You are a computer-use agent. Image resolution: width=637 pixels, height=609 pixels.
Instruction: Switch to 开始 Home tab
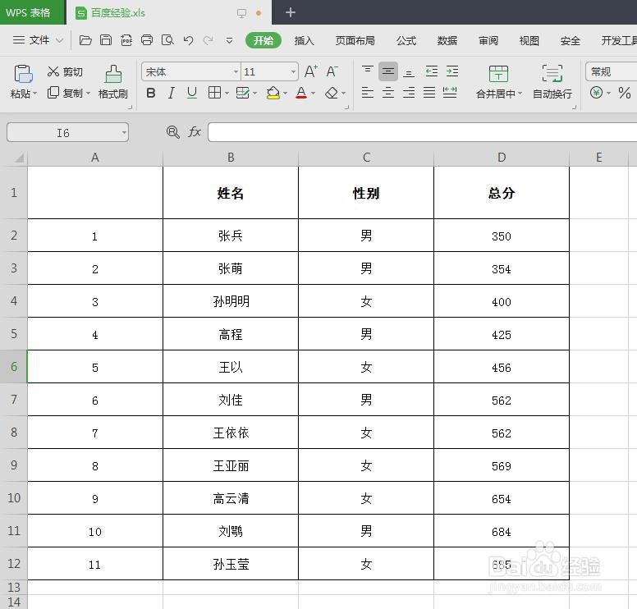click(264, 40)
